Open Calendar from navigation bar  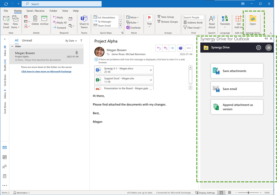[5, 157]
